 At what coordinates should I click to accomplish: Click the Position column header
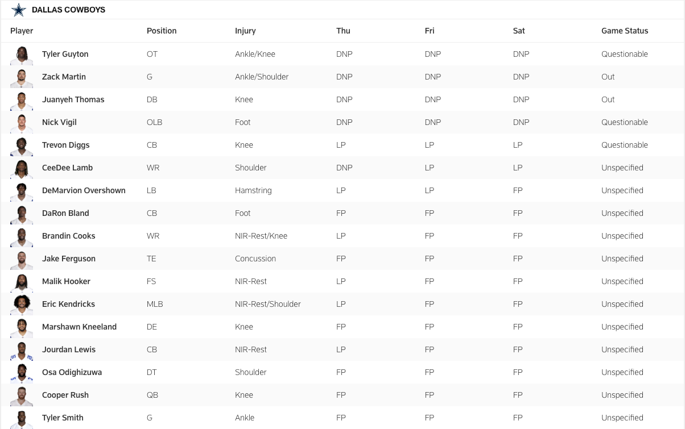[162, 31]
